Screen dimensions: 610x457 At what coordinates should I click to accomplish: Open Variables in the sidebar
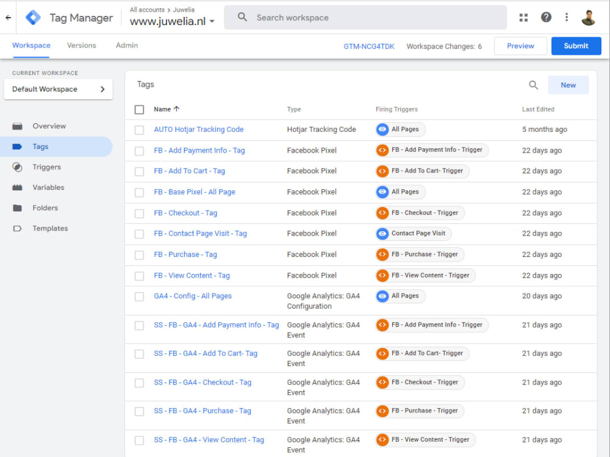(48, 188)
